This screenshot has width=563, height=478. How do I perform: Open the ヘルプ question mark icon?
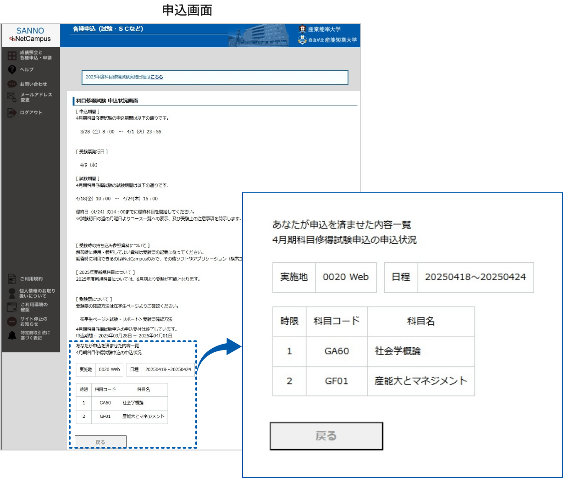[x=12, y=70]
